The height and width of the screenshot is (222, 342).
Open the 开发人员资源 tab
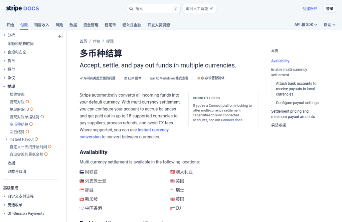point(159,25)
